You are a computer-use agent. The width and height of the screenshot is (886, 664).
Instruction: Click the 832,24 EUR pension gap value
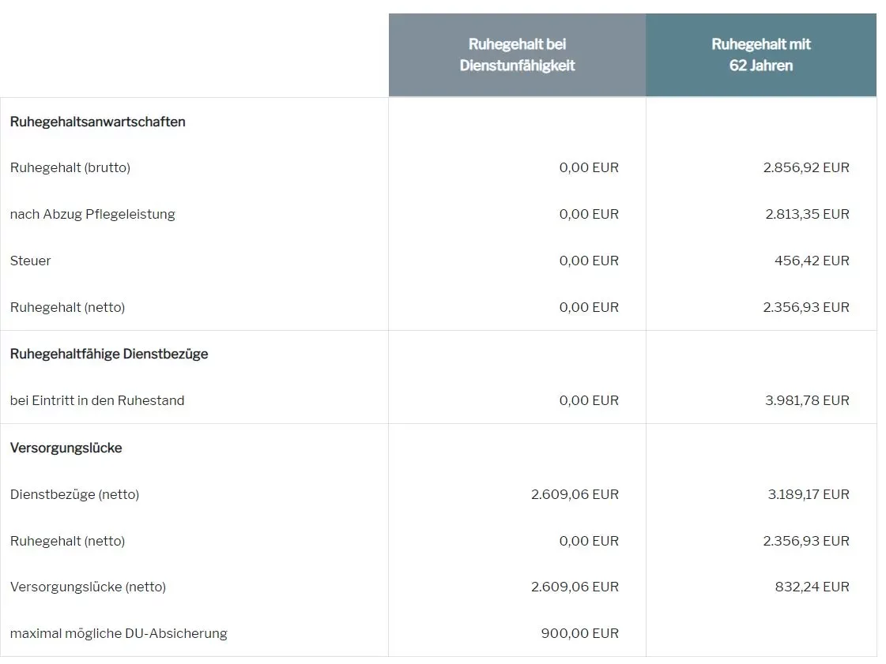[x=812, y=587]
